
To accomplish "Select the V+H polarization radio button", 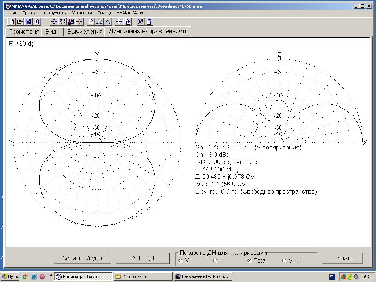I will [x=284, y=261].
